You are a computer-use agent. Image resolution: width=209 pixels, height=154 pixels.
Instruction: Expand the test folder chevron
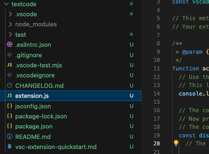tap(10, 34)
